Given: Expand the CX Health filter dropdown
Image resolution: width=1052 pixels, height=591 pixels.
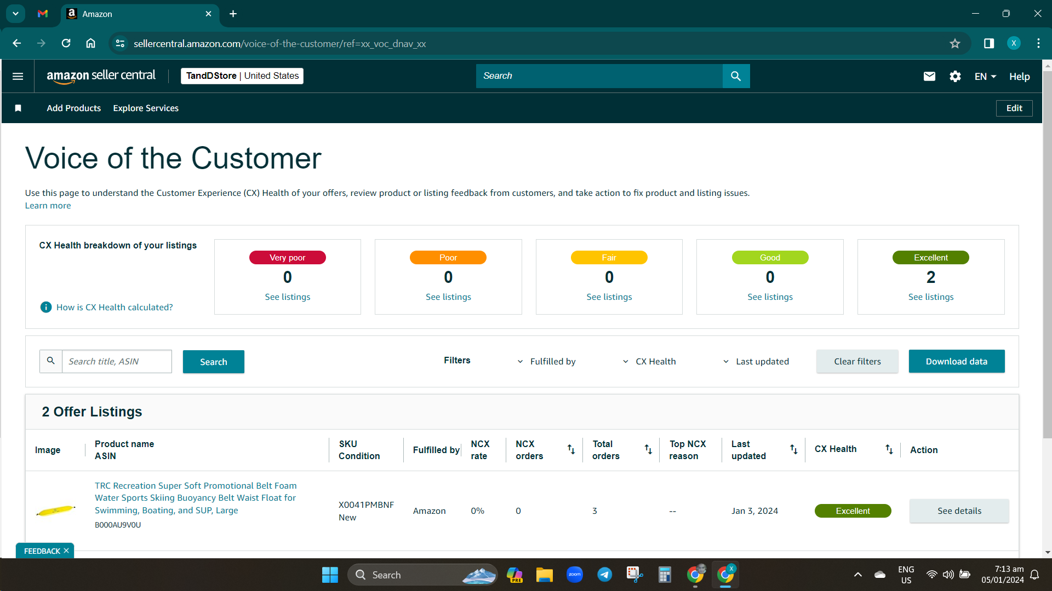Looking at the screenshot, I should pos(649,362).
